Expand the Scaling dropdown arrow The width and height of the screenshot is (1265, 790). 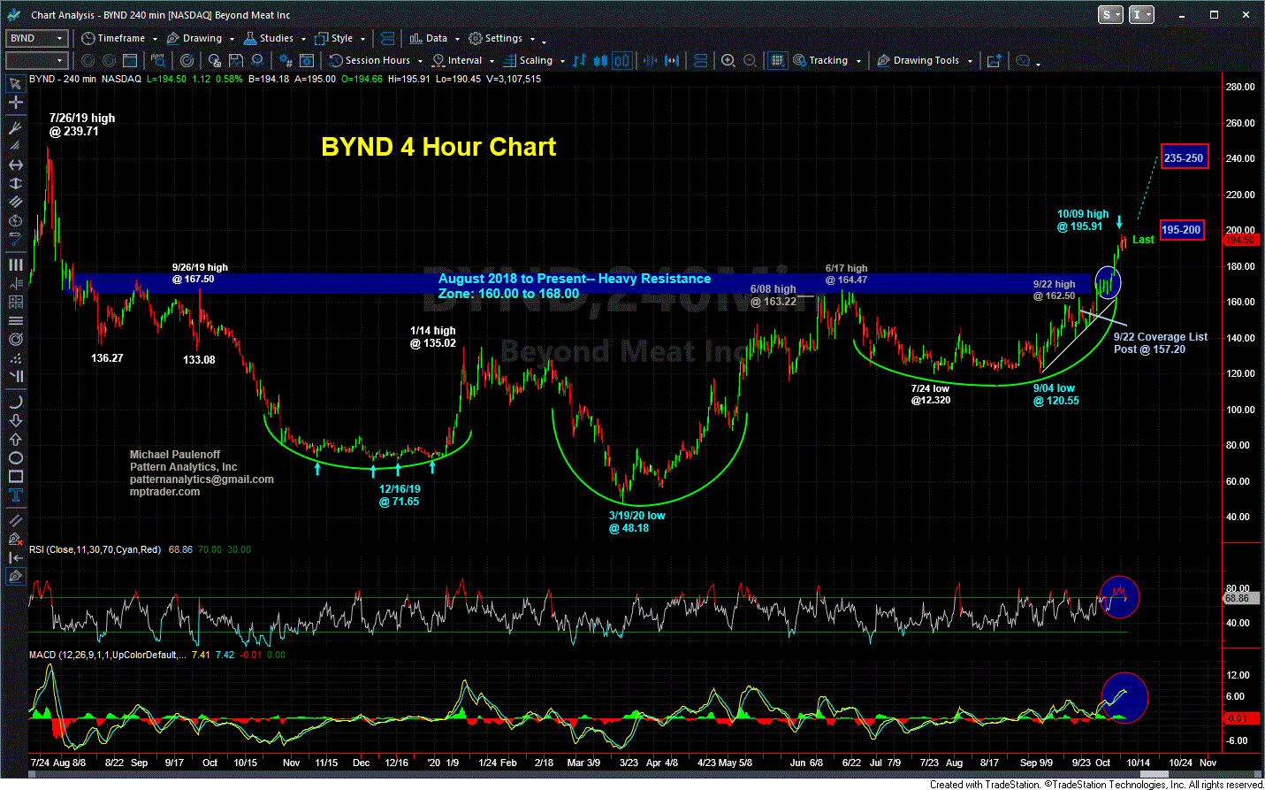click(x=562, y=61)
